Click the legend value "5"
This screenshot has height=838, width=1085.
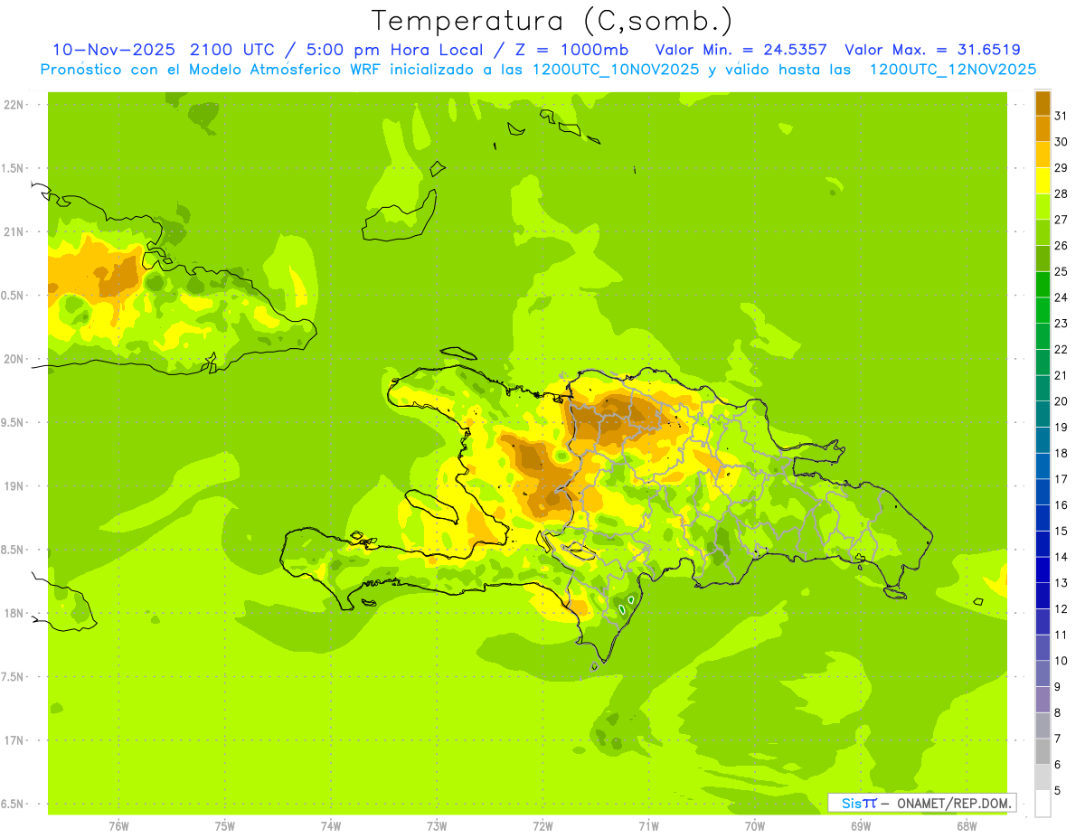(x=1058, y=791)
